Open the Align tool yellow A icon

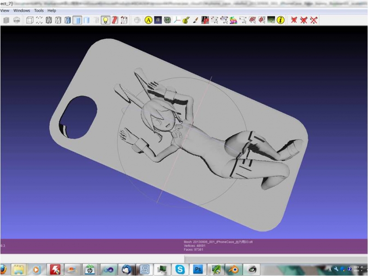tap(148, 20)
